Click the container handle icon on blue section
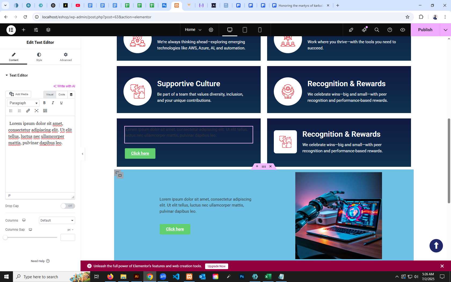This screenshot has width=451, height=282. [x=119, y=174]
